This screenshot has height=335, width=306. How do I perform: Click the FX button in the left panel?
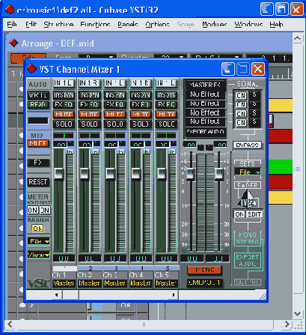[x=38, y=163]
